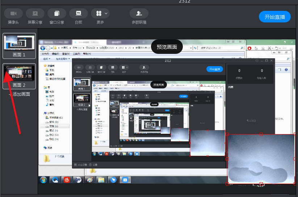
Task: Click scissors icon in previewed browser toolbar
Action: coord(269,48)
